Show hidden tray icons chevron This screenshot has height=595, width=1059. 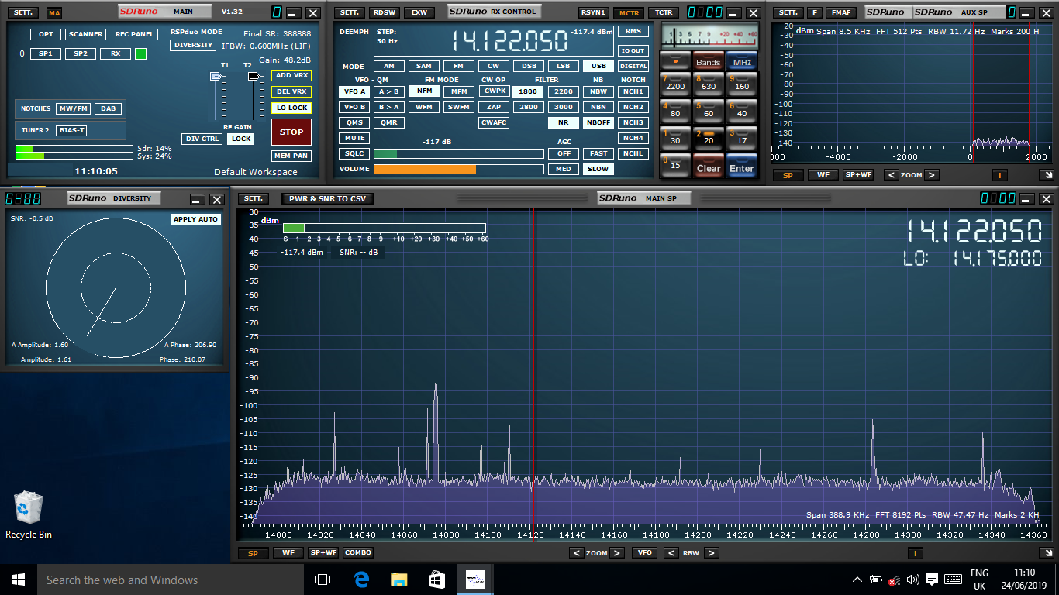(x=857, y=580)
